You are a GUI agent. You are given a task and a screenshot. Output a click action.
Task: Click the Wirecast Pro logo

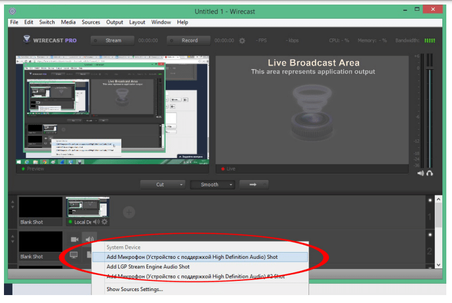click(50, 40)
